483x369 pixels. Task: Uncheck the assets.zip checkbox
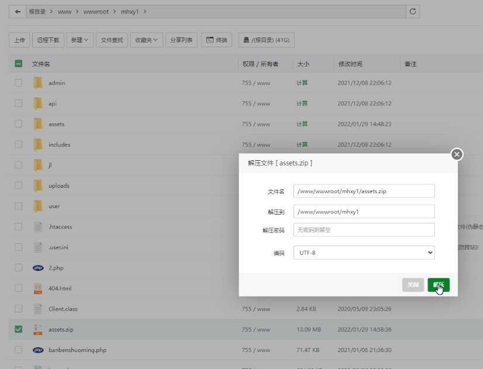(19, 329)
